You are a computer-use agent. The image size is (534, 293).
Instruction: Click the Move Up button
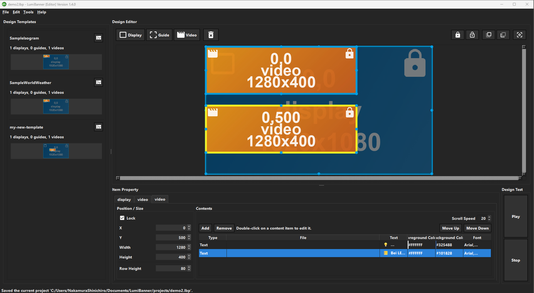coord(450,228)
